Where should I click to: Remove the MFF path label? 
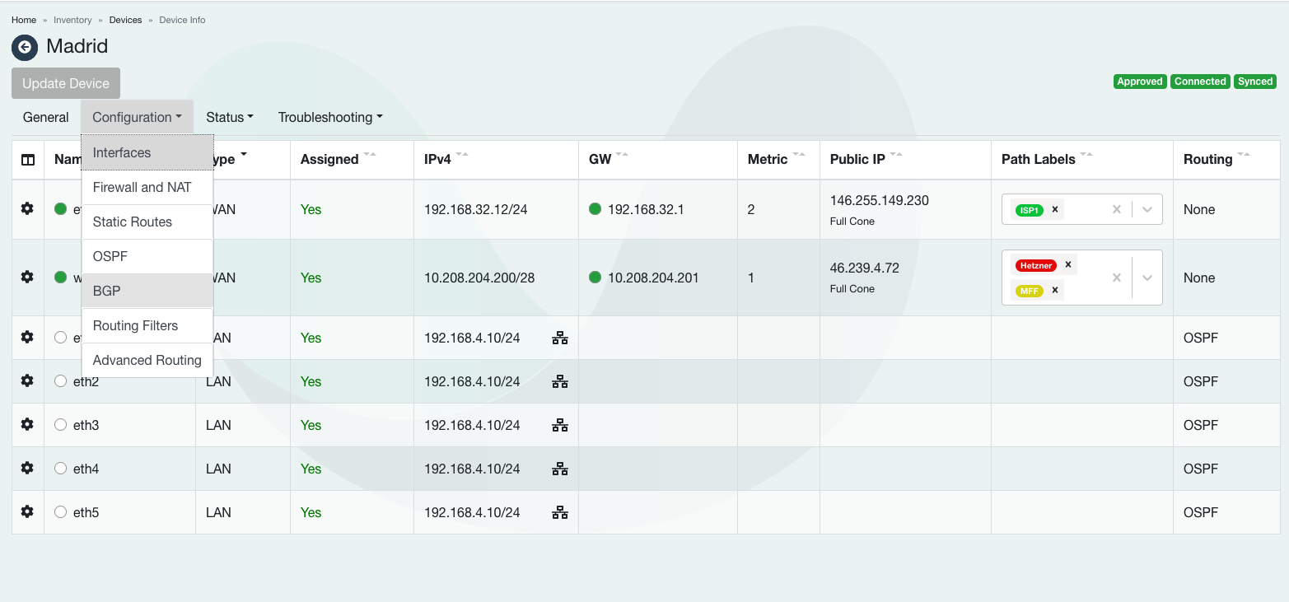tap(1055, 290)
